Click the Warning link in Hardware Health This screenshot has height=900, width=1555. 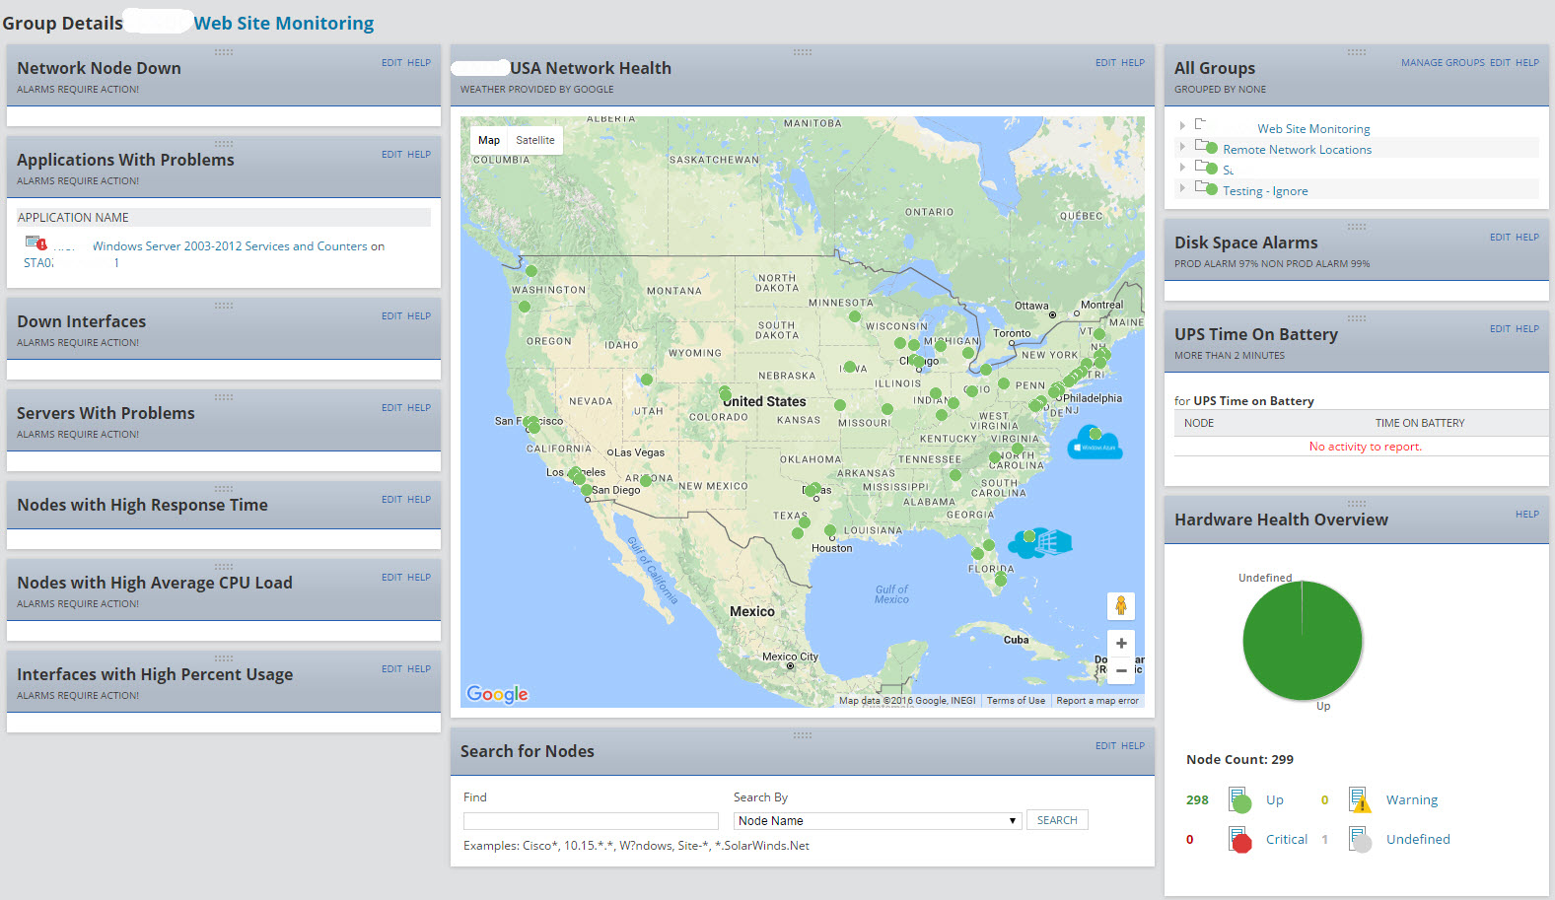(x=1412, y=799)
